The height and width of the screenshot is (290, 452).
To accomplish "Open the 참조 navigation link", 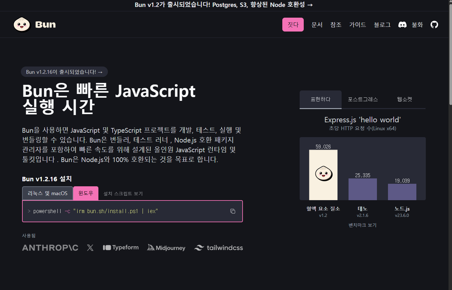I will click(336, 25).
